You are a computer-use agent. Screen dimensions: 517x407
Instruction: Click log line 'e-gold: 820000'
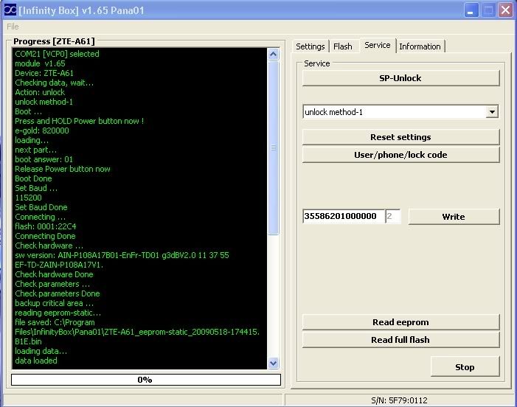[x=41, y=131]
